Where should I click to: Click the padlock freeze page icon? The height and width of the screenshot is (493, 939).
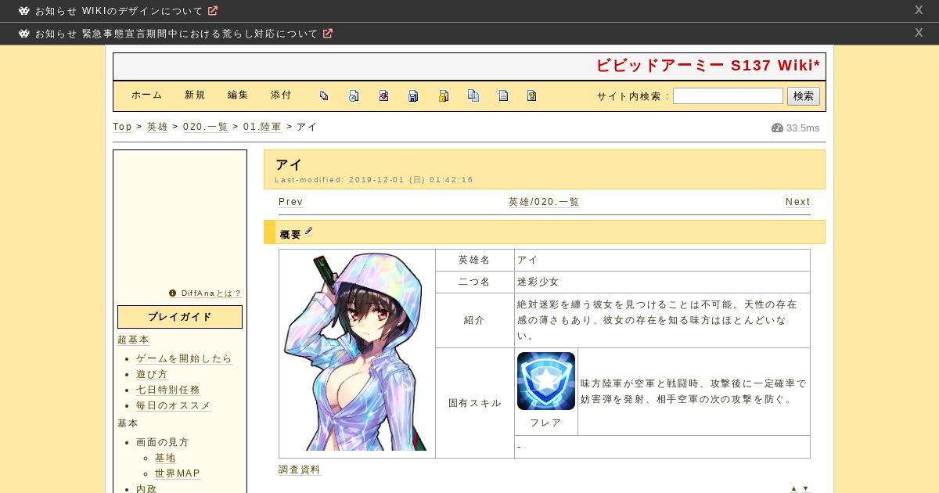(x=443, y=95)
